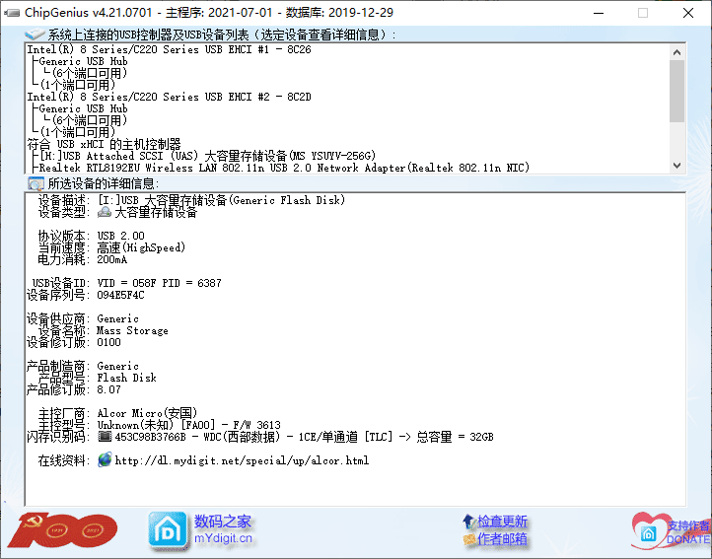712x559 pixels.
Task: Click the ChipGenius app icon in title bar
Action: 12,13
